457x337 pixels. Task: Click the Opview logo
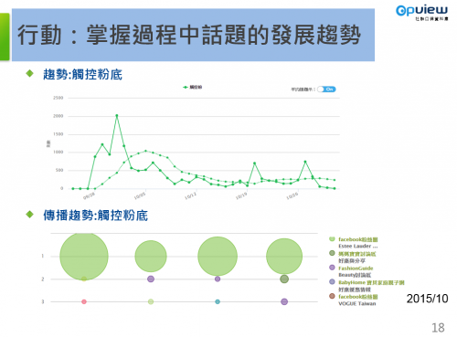422,13
